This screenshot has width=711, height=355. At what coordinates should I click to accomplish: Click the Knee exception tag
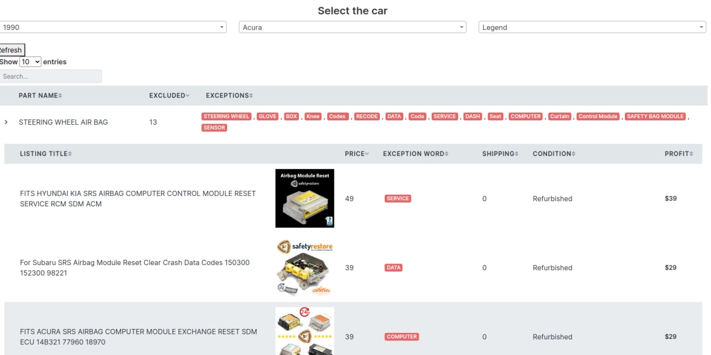point(313,116)
